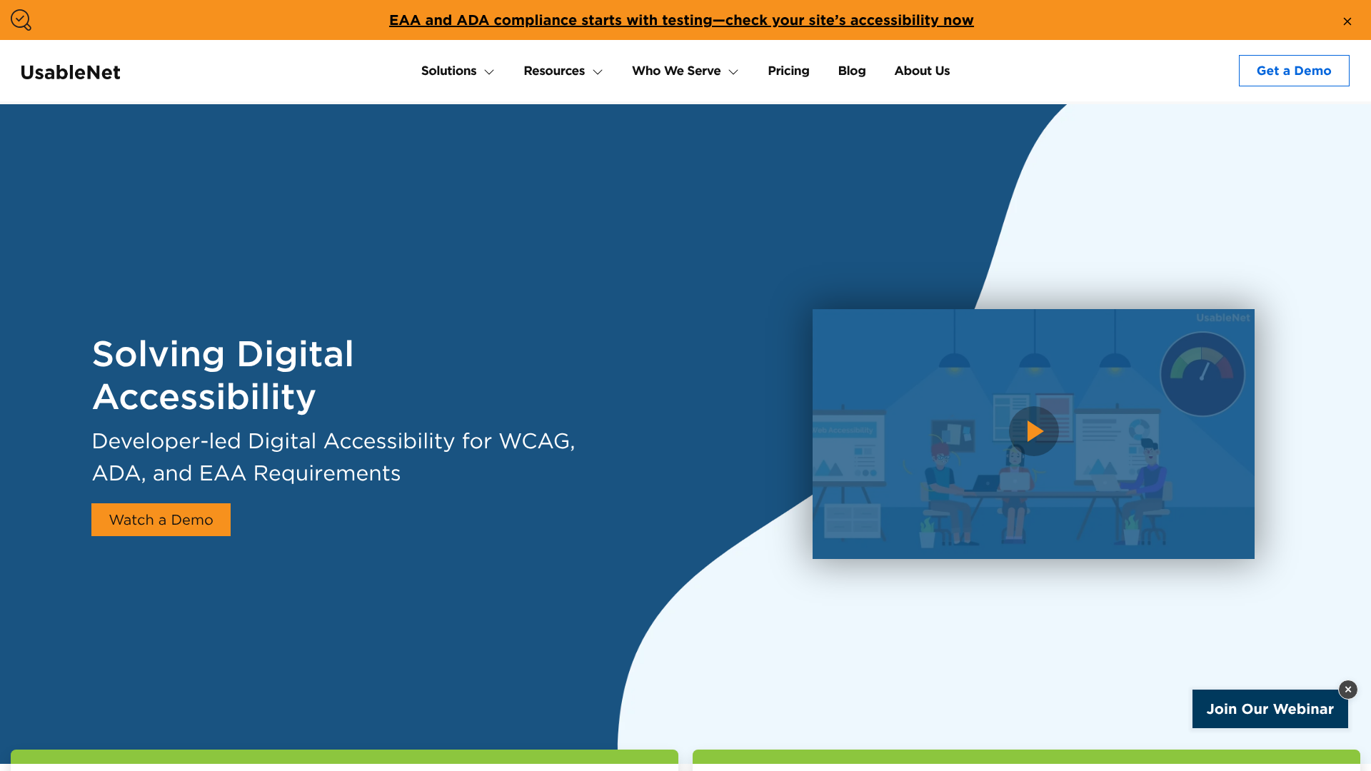Visit the Blog page
Image resolution: width=1371 pixels, height=771 pixels.
(x=851, y=71)
